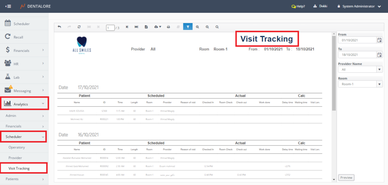Click the refresh report icon

[79, 27]
